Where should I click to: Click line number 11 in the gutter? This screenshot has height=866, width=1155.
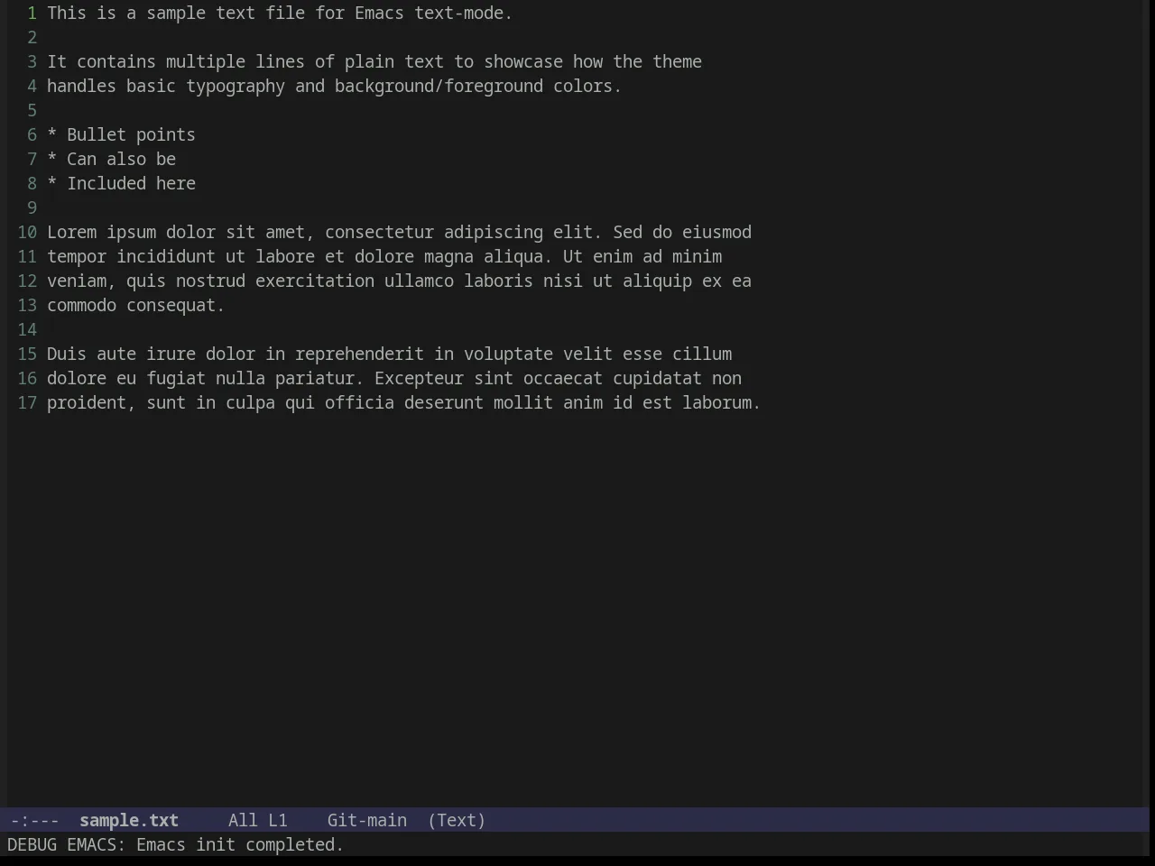tap(27, 256)
